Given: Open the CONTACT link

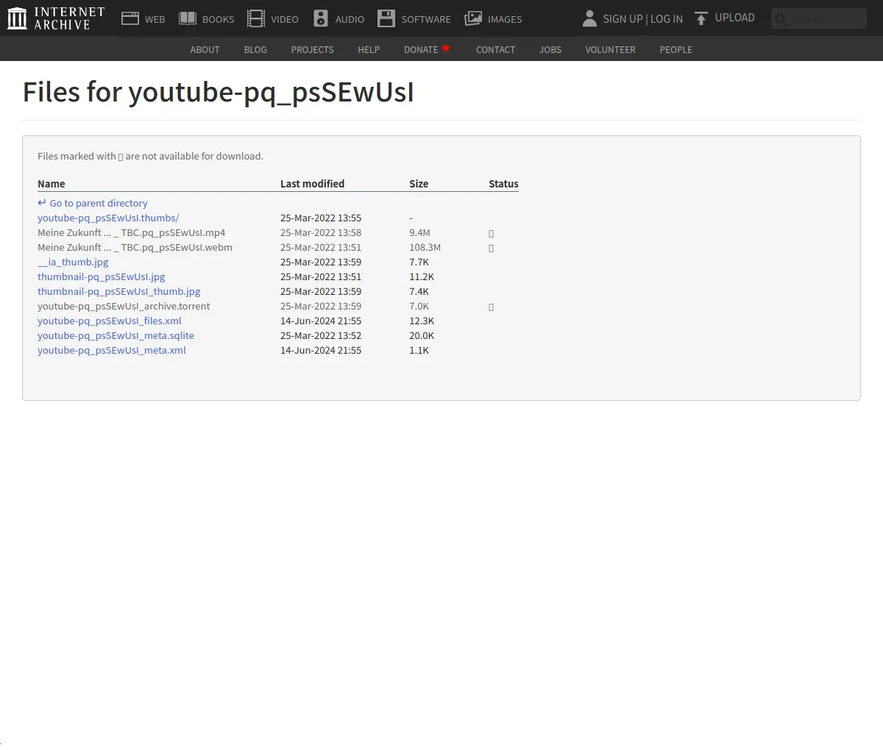Looking at the screenshot, I should click(x=495, y=49).
